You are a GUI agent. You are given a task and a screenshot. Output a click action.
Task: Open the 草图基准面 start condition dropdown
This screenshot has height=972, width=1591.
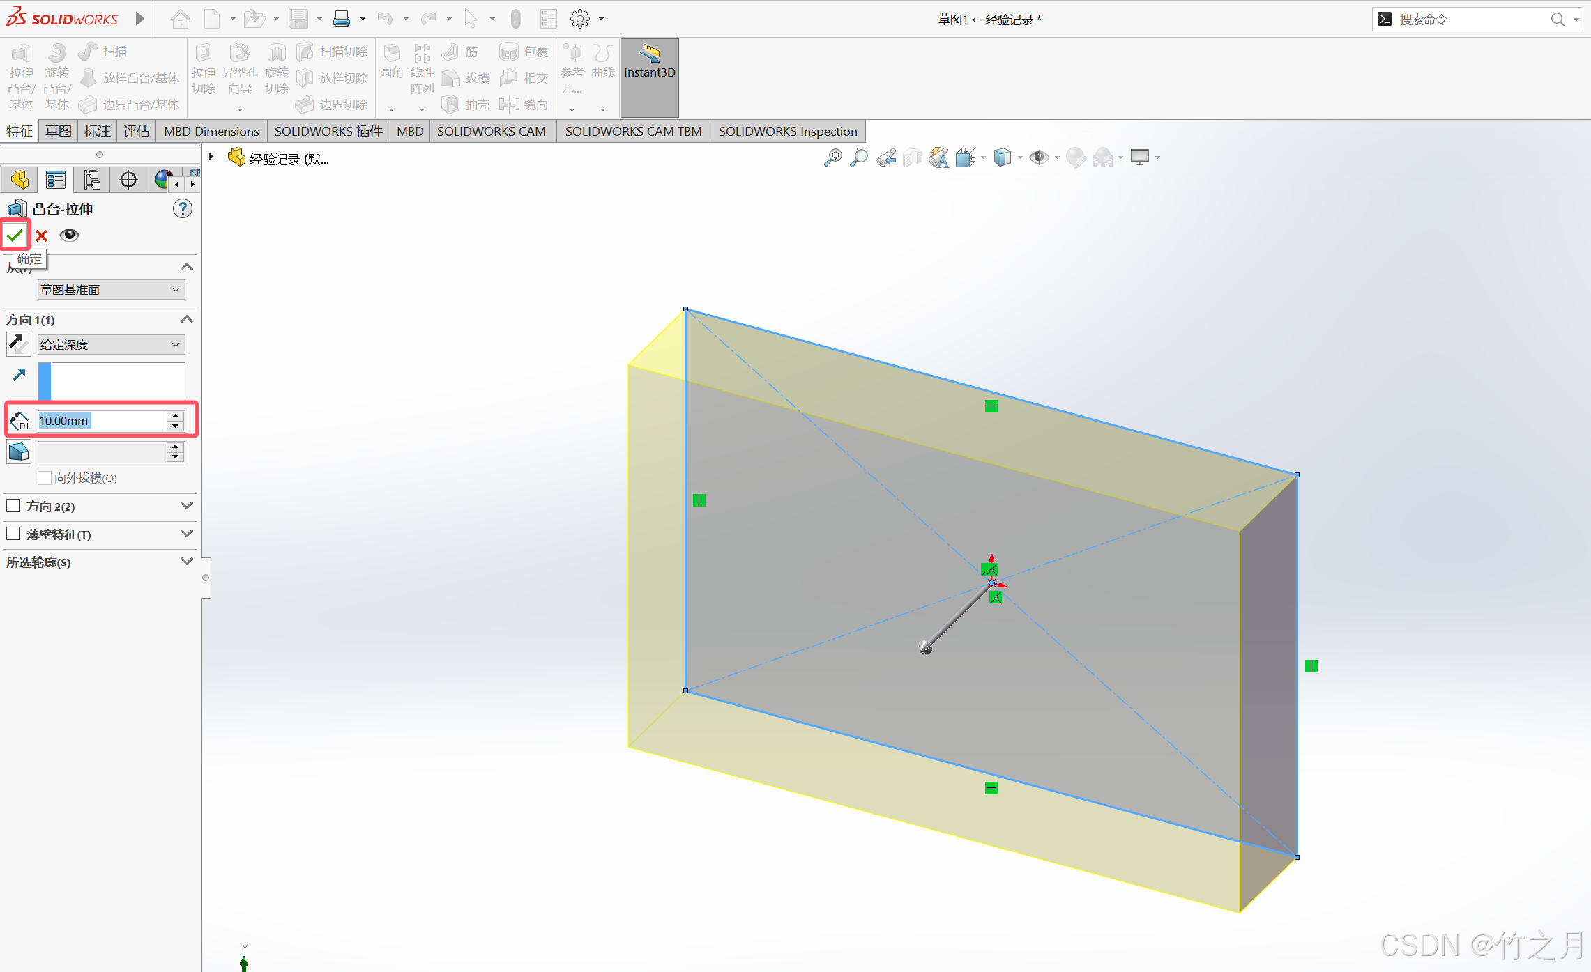(x=111, y=290)
